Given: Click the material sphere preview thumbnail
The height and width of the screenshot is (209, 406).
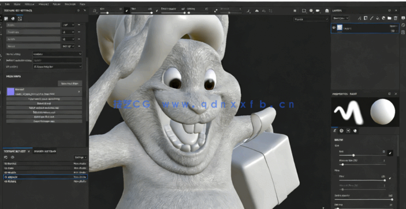Looking at the screenshot, I should pyautogui.click(x=383, y=112).
